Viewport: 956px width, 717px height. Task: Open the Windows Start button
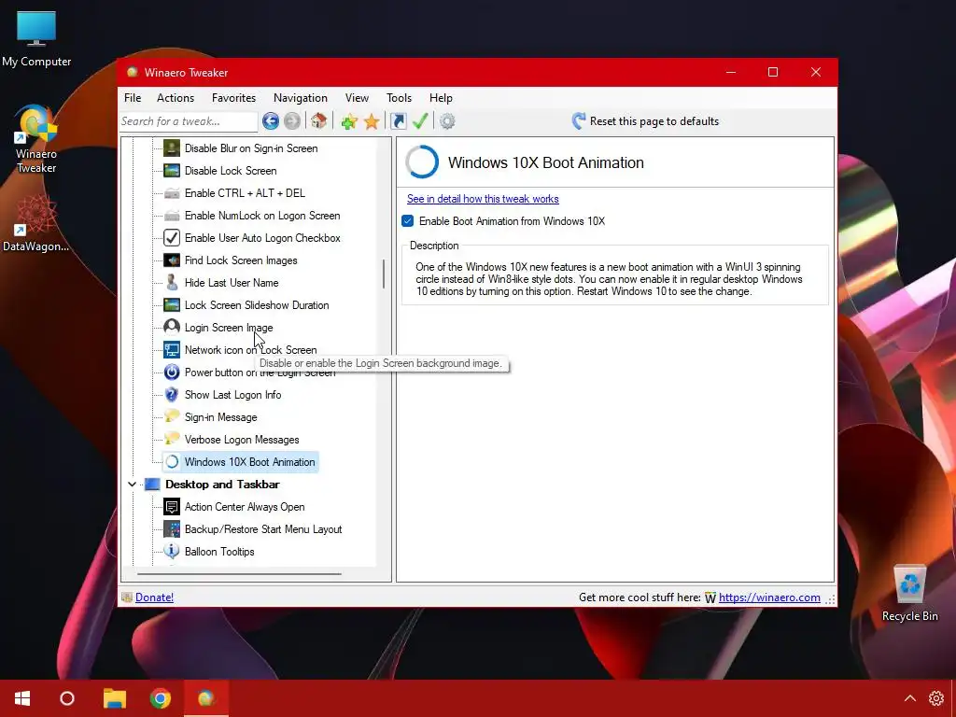[x=22, y=698]
